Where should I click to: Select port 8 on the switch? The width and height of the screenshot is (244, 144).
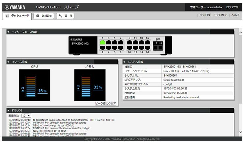point(121,48)
